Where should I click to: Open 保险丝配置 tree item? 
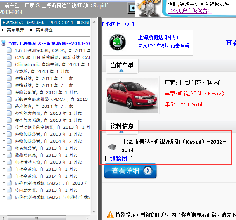coord(46,92)
